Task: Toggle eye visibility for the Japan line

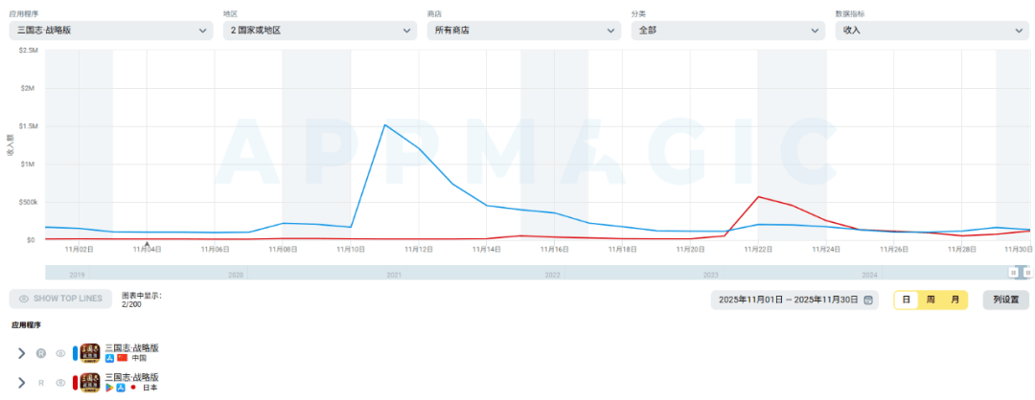Action: click(x=60, y=383)
